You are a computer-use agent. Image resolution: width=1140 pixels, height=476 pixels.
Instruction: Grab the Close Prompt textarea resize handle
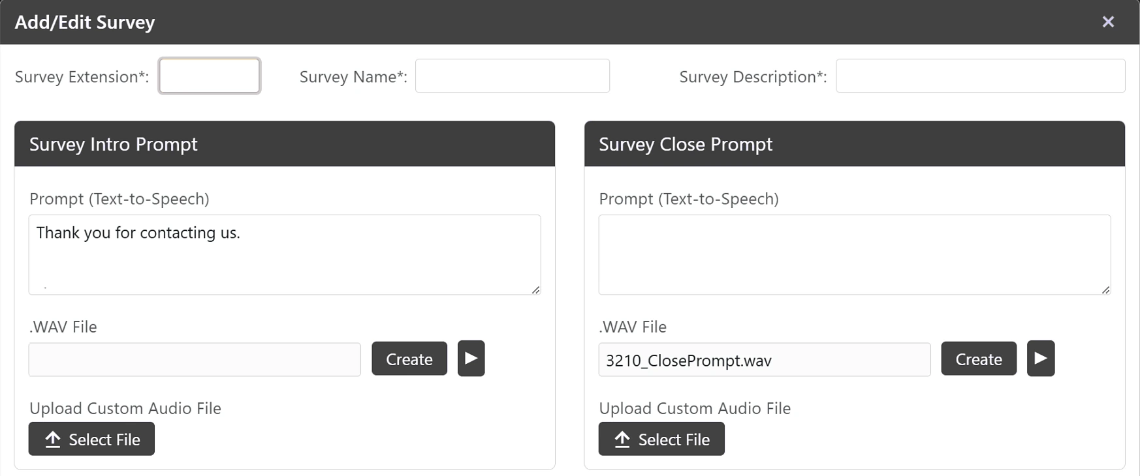pyautogui.click(x=1105, y=290)
